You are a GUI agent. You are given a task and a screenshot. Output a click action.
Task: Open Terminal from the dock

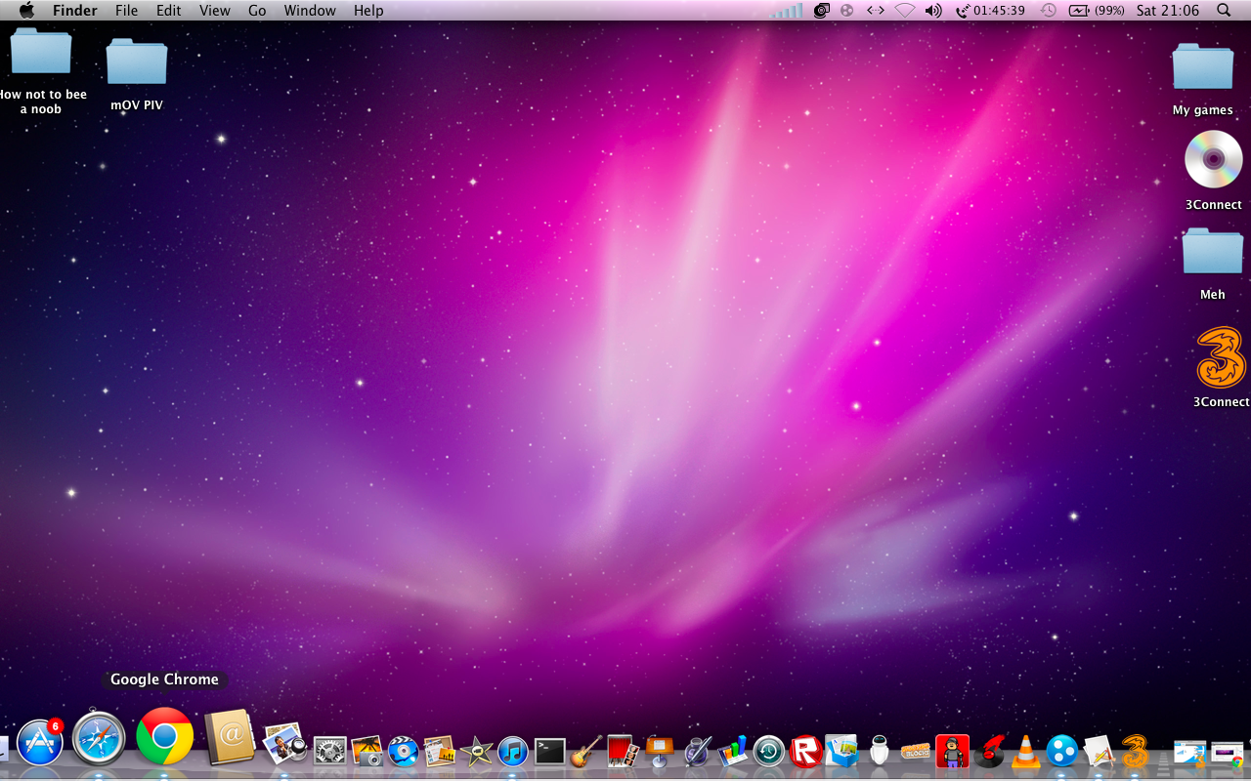pos(549,751)
